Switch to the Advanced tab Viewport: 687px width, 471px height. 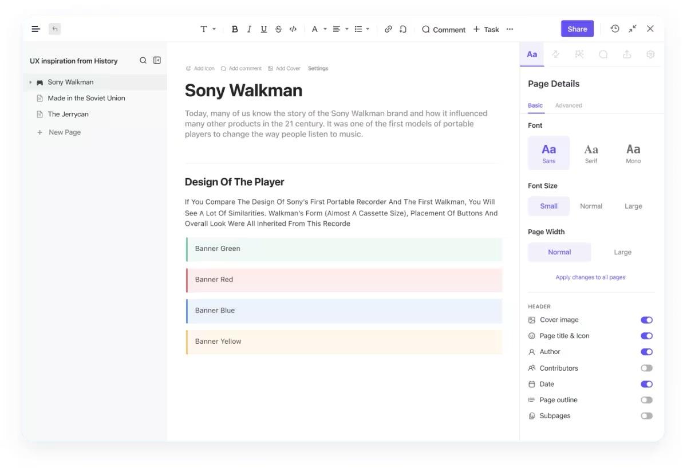(x=568, y=105)
